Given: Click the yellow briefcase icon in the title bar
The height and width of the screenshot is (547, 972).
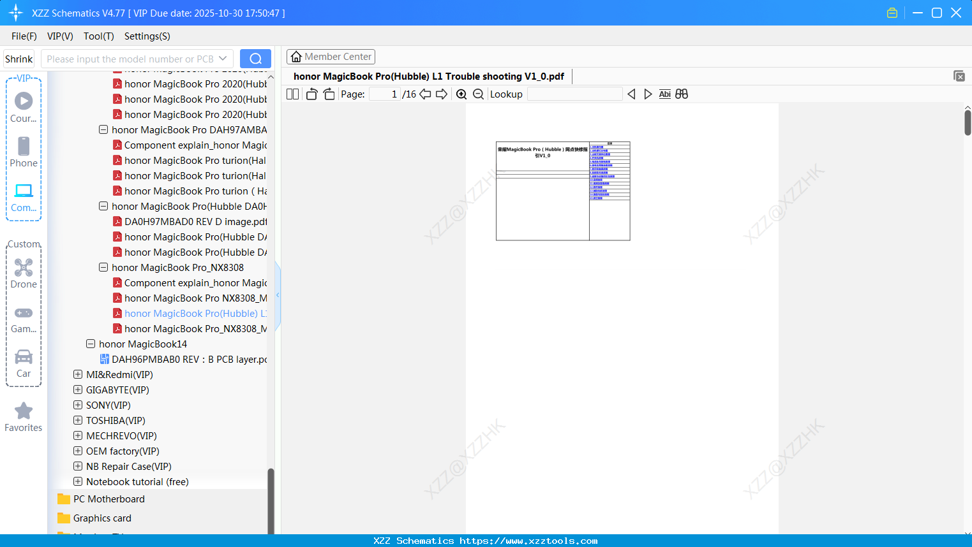Looking at the screenshot, I should tap(892, 13).
